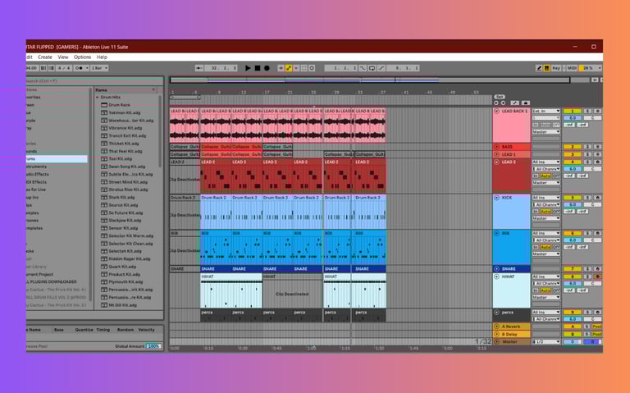Arm the Arrangement Record button

pyautogui.click(x=267, y=68)
